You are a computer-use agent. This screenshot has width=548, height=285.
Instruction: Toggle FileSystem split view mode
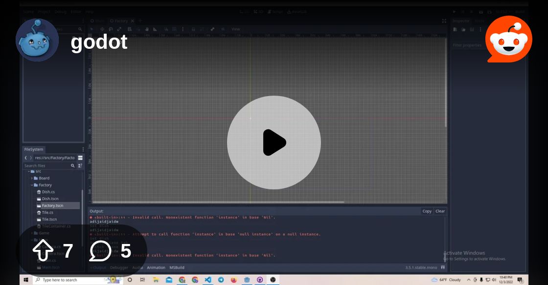pos(80,158)
